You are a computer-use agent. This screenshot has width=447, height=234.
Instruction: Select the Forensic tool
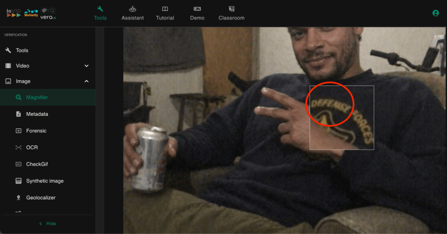point(36,131)
